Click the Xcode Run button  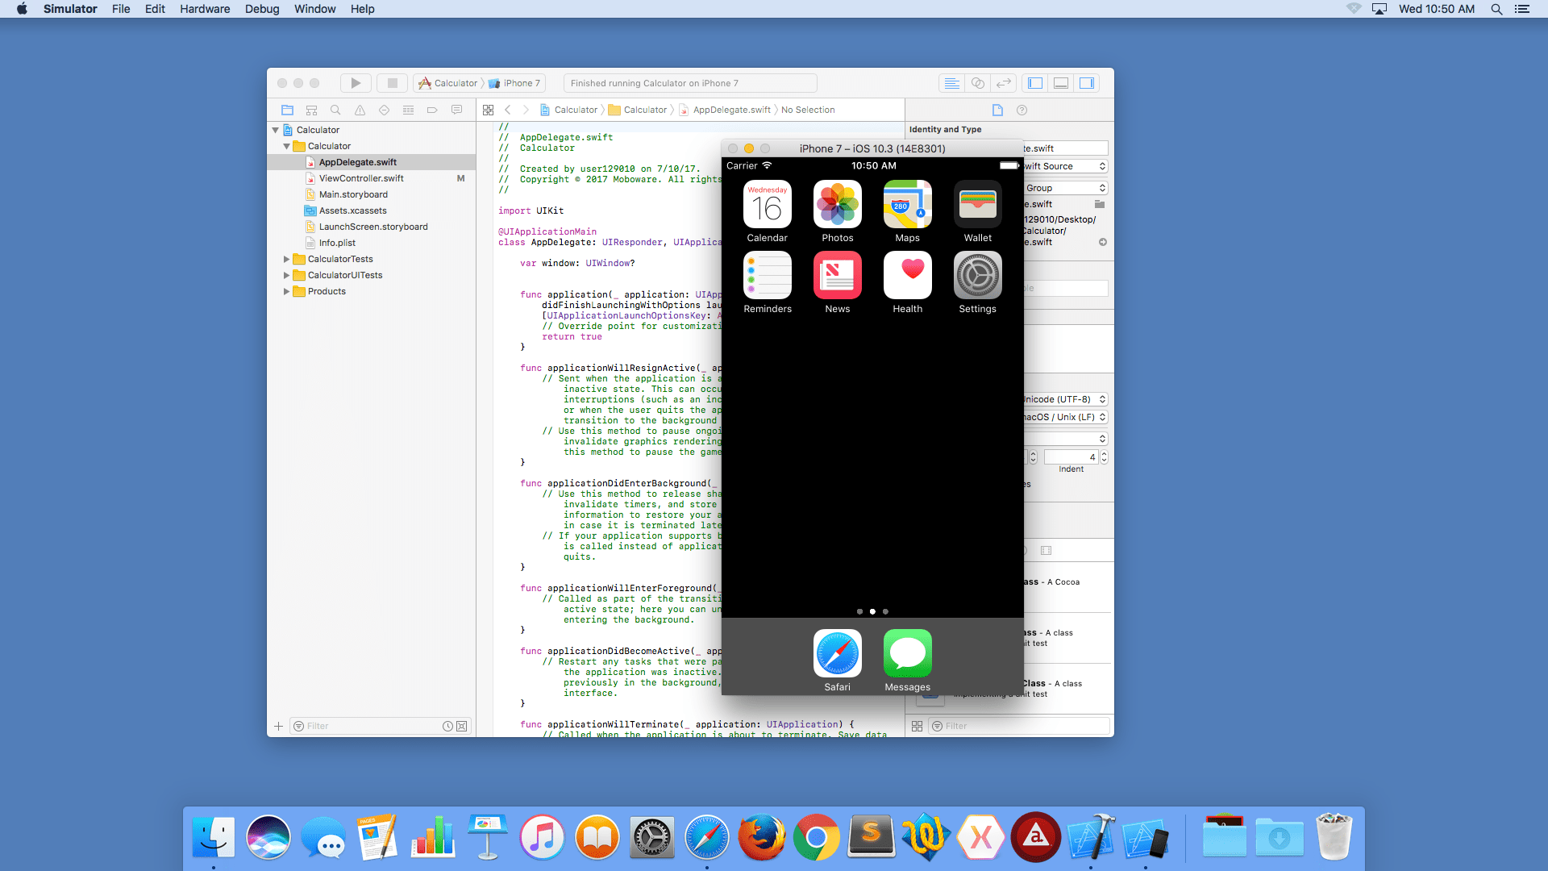click(x=356, y=83)
